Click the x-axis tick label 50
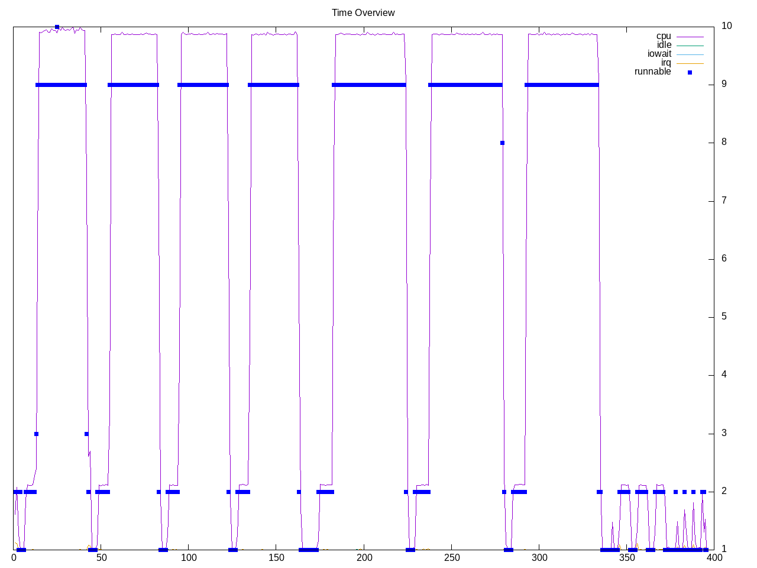 101,557
